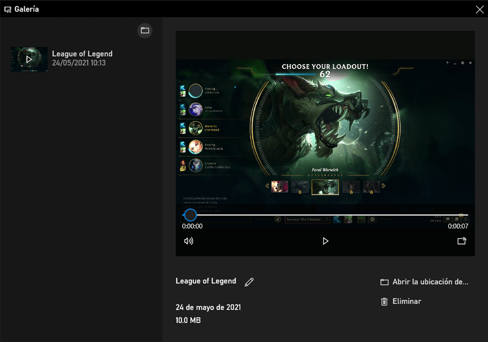Image resolution: width=488 pixels, height=342 pixels.
Task: Play the League of Legend clip thumbnail
Action: [29, 59]
